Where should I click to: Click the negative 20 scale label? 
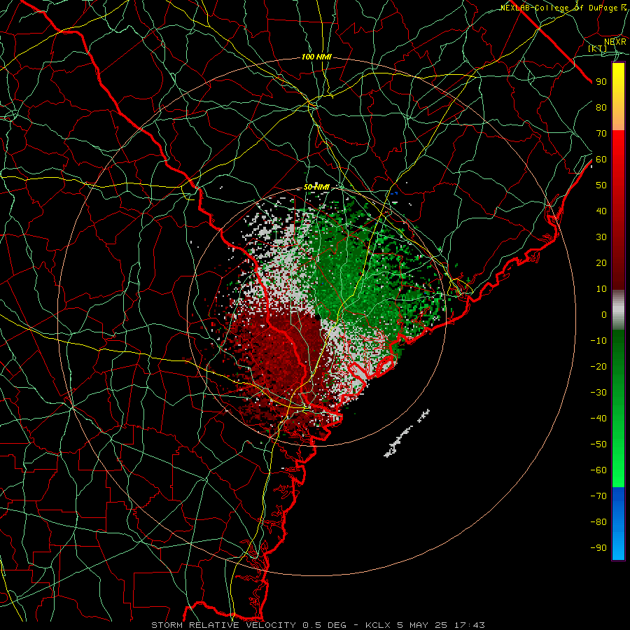coord(598,367)
